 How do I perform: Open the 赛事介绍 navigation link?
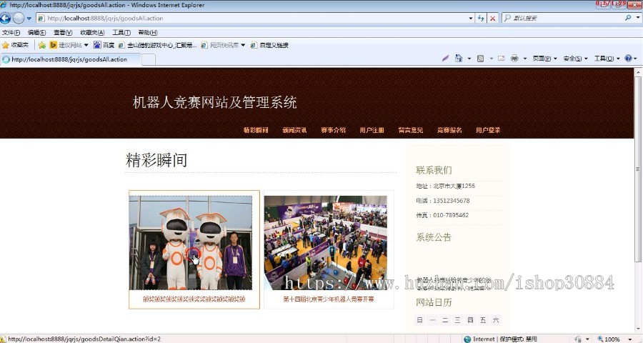coord(334,130)
